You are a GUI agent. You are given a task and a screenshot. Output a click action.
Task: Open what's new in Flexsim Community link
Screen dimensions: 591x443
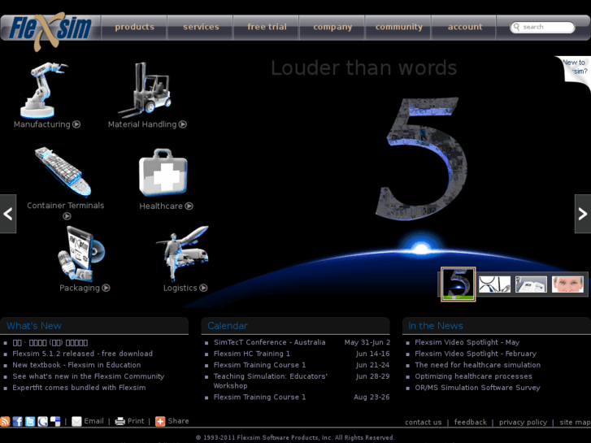[x=88, y=376]
